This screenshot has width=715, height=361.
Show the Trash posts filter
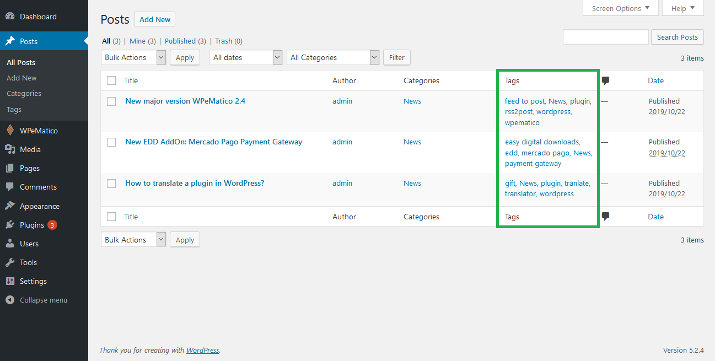tap(223, 41)
